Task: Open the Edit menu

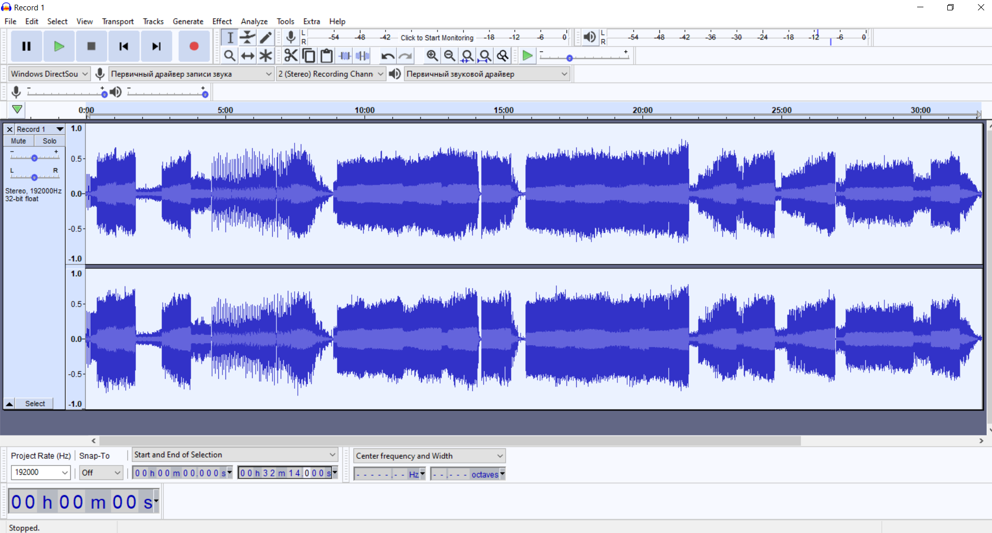Action: tap(32, 21)
